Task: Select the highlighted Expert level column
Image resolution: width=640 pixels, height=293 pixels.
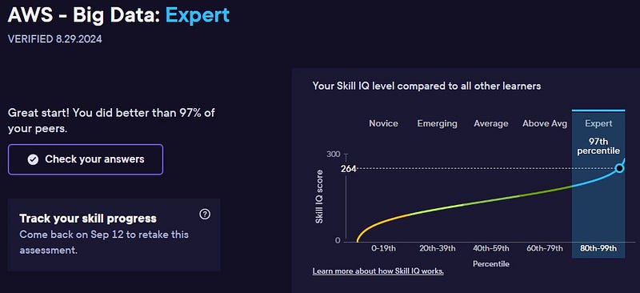Action: coord(598,184)
